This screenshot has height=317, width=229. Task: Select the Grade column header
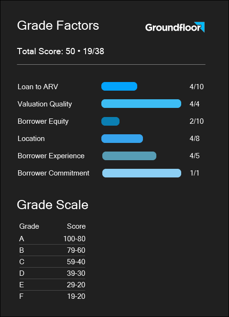[29, 226]
